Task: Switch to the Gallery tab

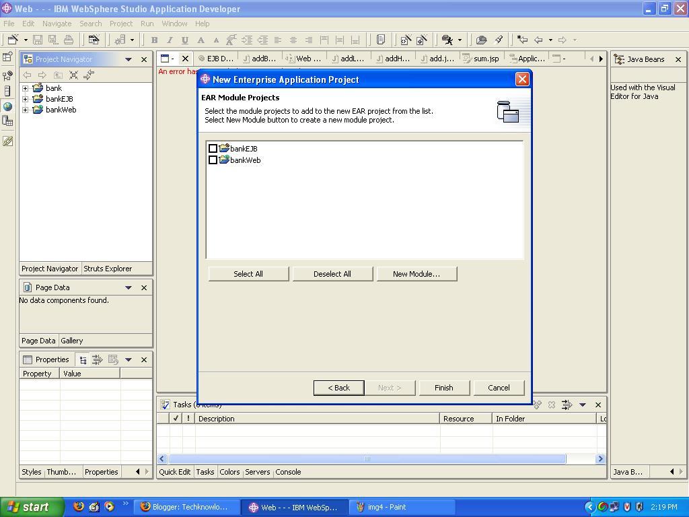Action: (x=71, y=341)
